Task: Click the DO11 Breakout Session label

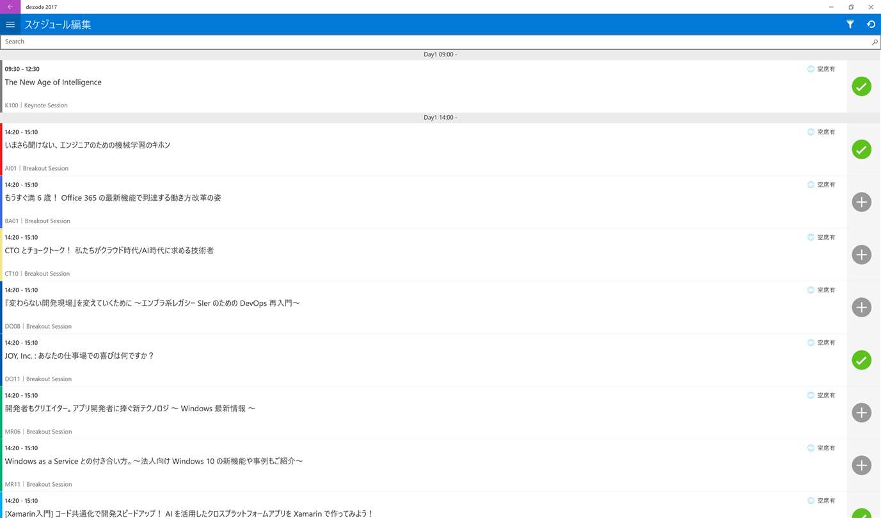Action: (38, 379)
